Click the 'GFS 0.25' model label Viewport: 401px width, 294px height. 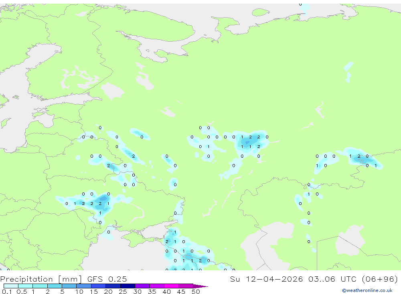tap(107, 279)
